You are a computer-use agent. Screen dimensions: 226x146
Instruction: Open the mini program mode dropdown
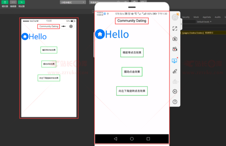(73, 2)
